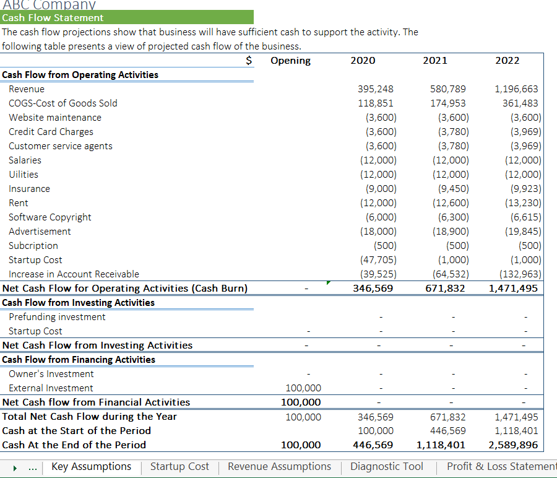
Task: Click the sheet tab scroll arrow
Action: coord(15,468)
